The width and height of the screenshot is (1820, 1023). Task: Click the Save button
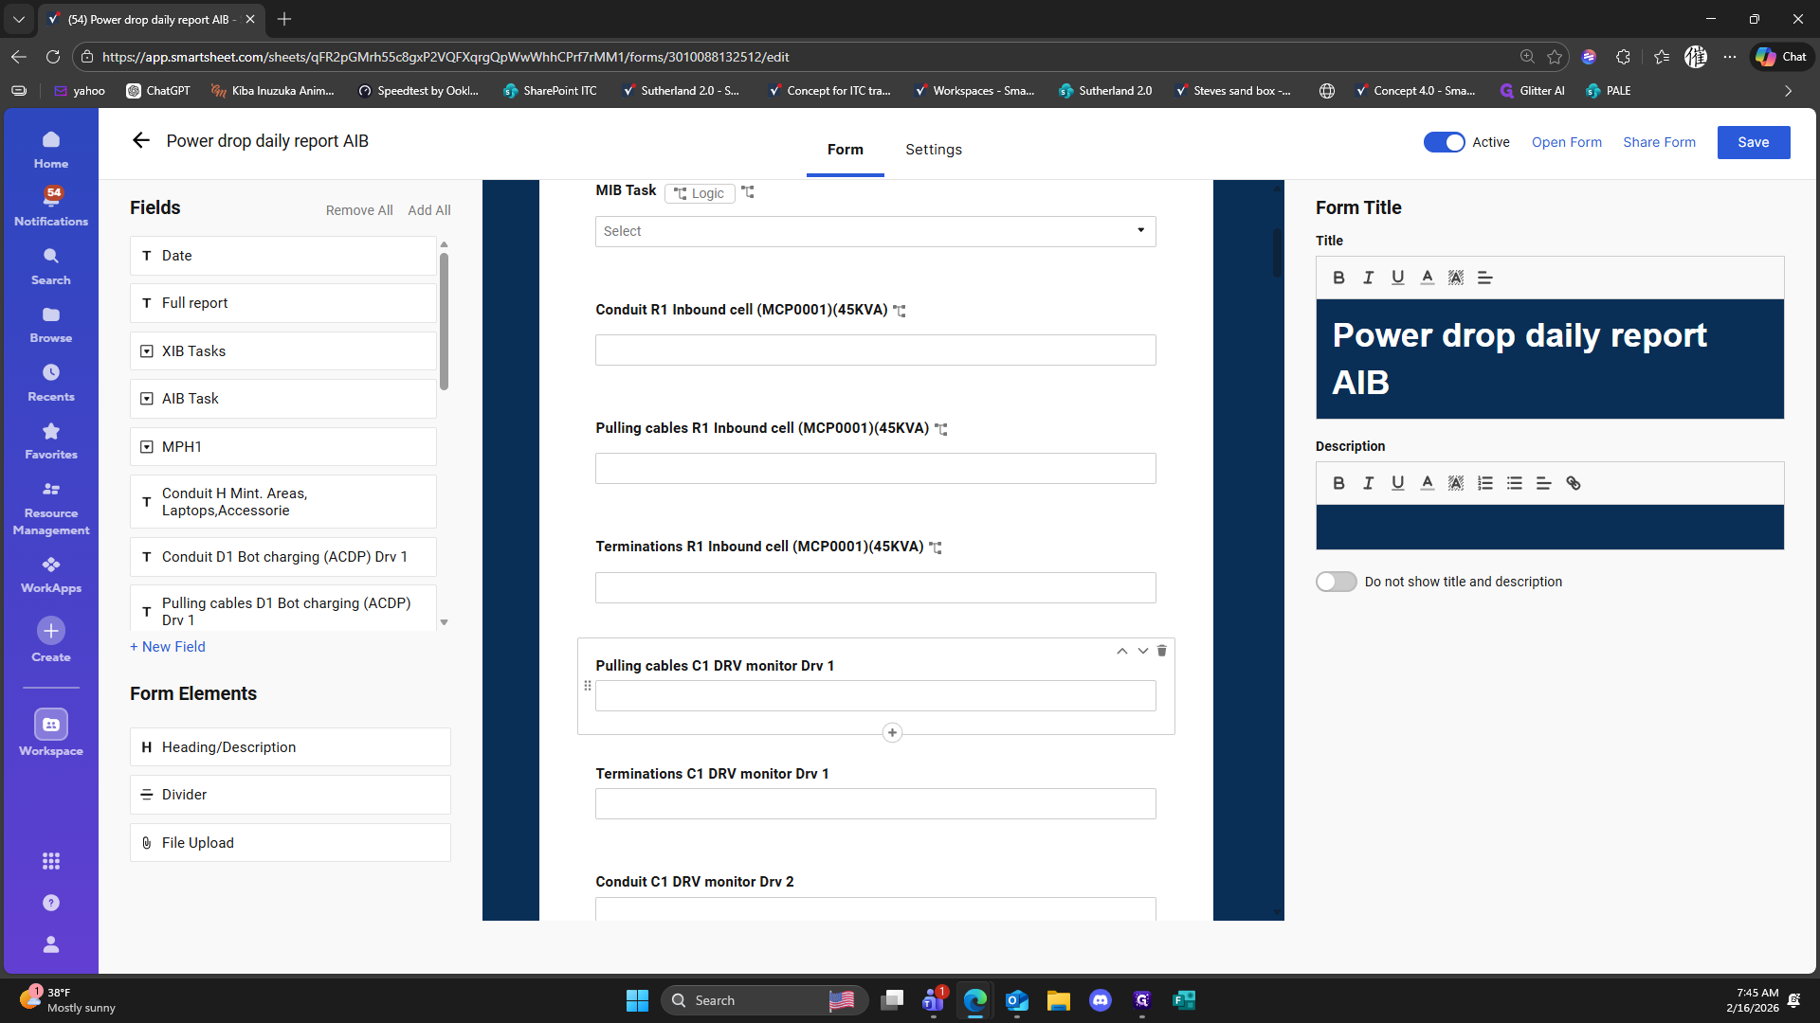click(1753, 142)
